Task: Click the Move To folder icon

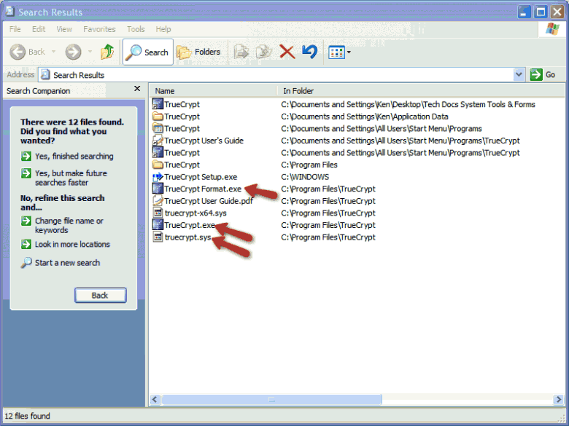Action: pyautogui.click(x=241, y=52)
